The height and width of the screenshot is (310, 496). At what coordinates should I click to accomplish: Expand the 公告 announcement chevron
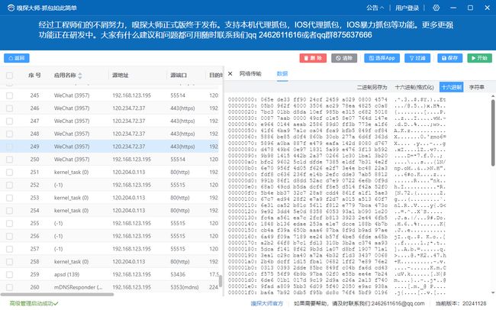pyautogui.click(x=382, y=8)
